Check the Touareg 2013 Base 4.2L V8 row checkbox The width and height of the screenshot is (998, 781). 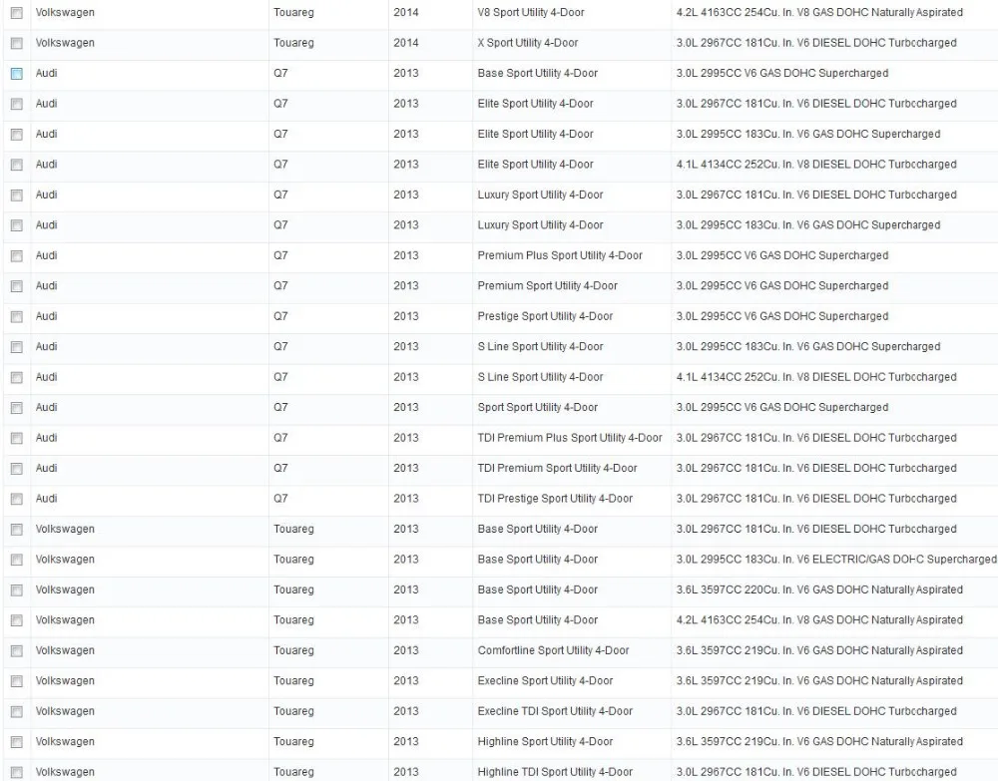17,620
